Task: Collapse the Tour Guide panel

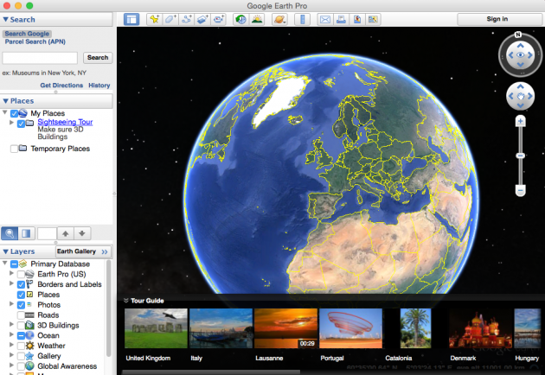Action: (x=125, y=301)
